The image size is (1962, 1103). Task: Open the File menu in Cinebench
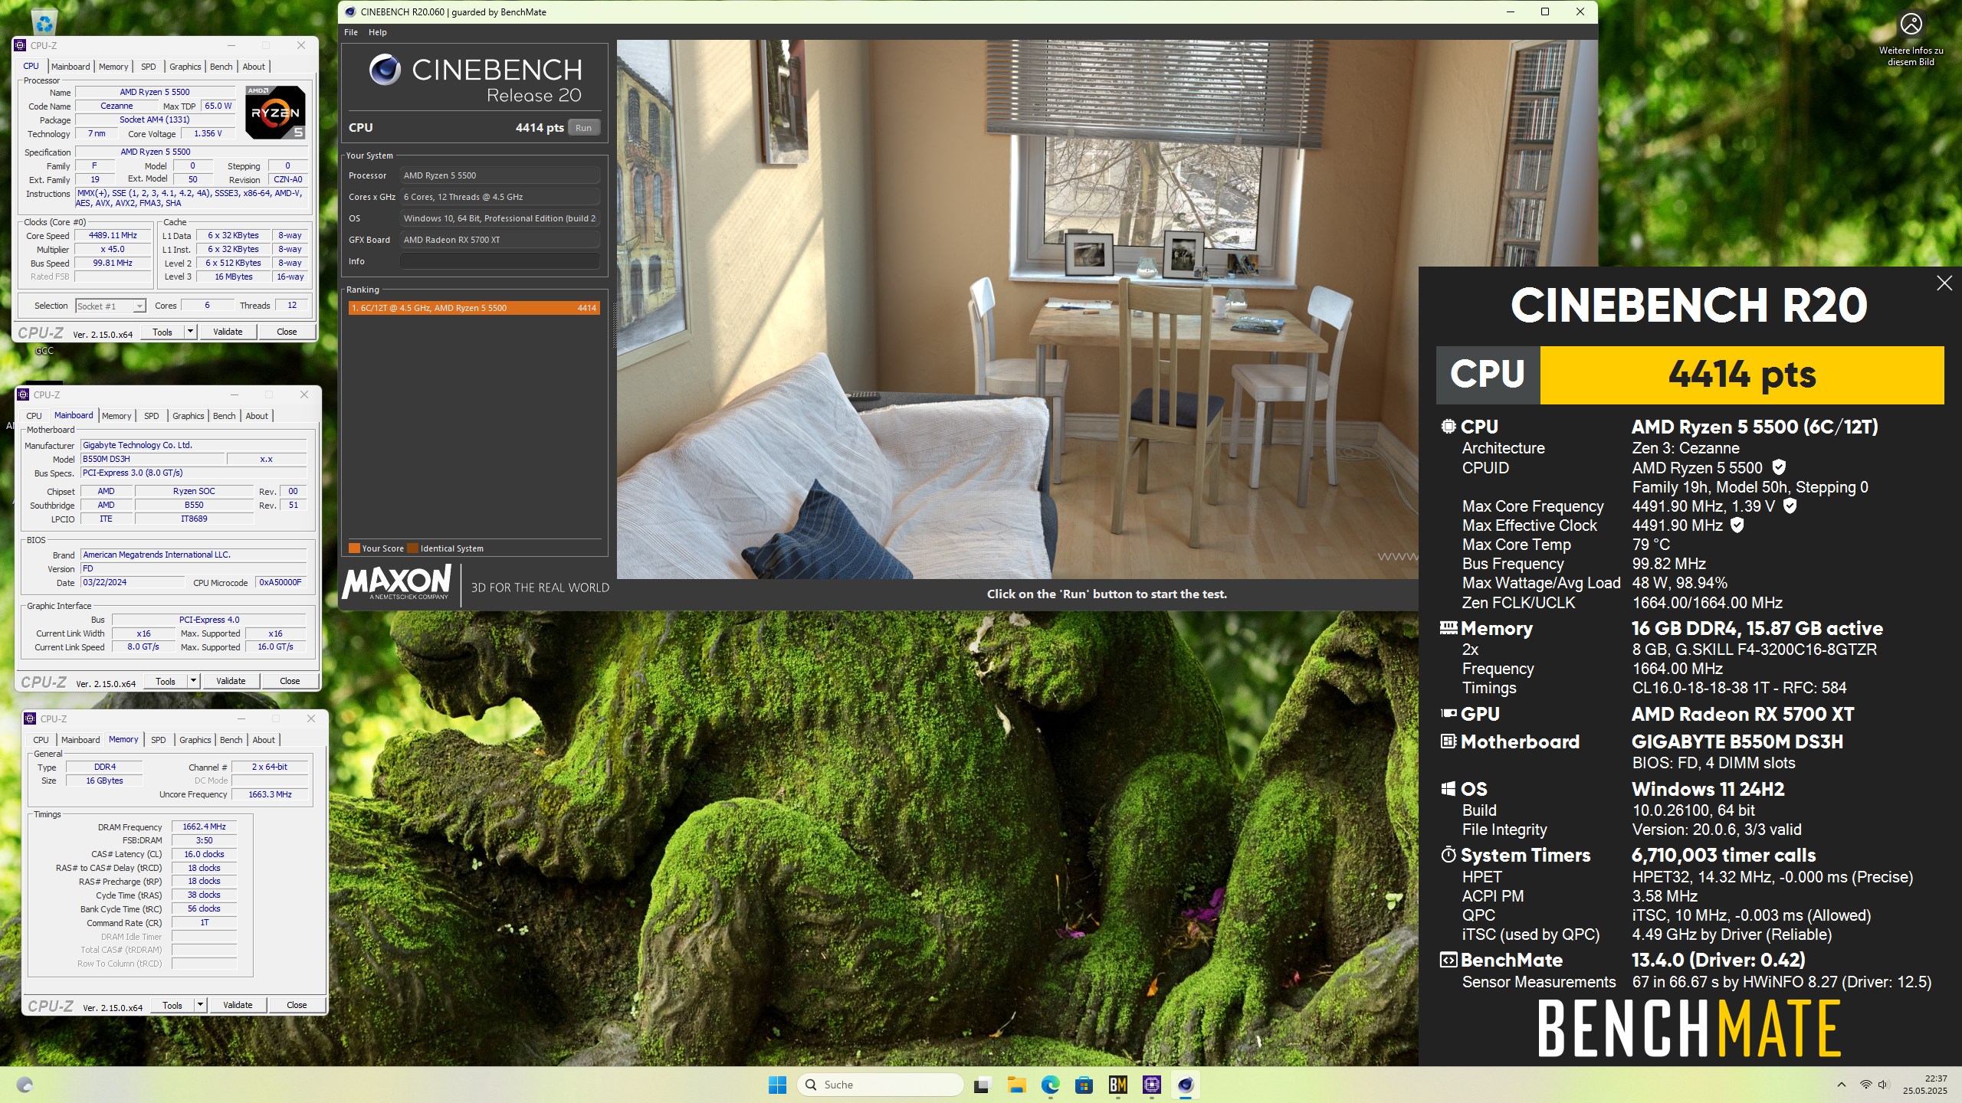351,32
